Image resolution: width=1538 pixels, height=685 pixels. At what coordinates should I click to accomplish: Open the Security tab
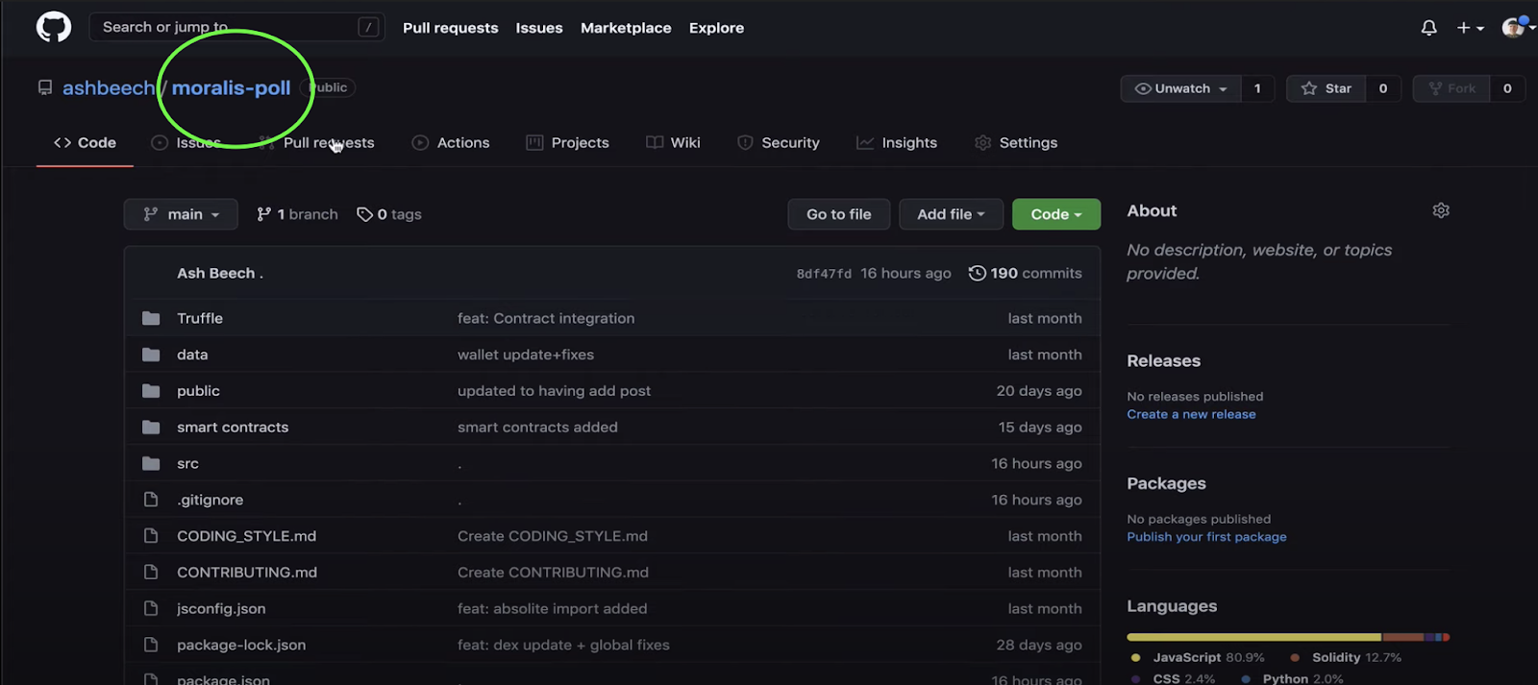coord(779,142)
